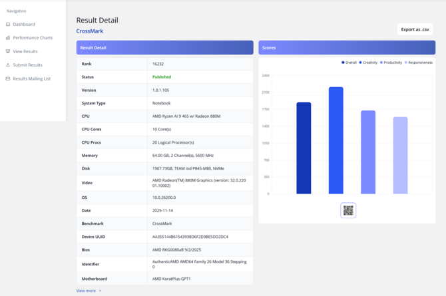Open the Dashboard navigation item
The width and height of the screenshot is (446, 296).
coord(24,25)
